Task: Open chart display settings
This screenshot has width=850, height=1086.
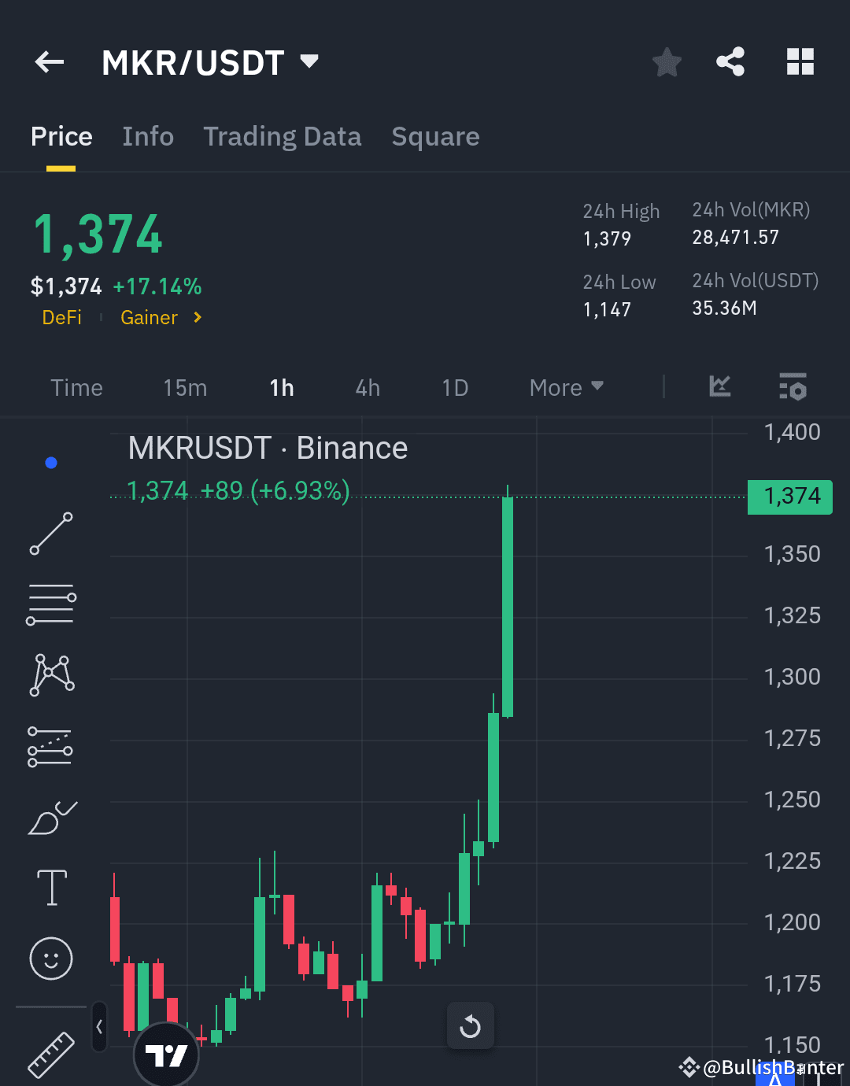Action: 793,387
